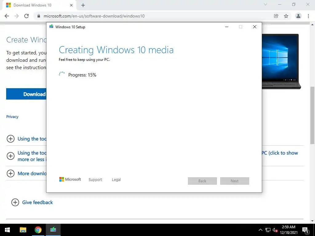Open File Explorer from the taskbar
Screen dimensions: 315x236
[23, 230]
